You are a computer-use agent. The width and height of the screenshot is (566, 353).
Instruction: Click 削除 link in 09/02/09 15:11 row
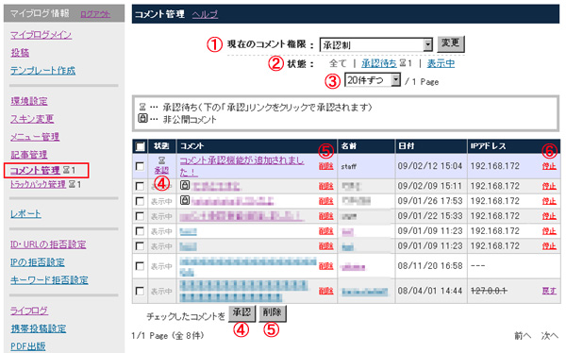[326, 186]
